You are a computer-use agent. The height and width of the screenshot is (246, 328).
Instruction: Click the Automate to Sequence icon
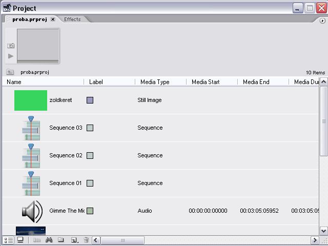point(37,240)
